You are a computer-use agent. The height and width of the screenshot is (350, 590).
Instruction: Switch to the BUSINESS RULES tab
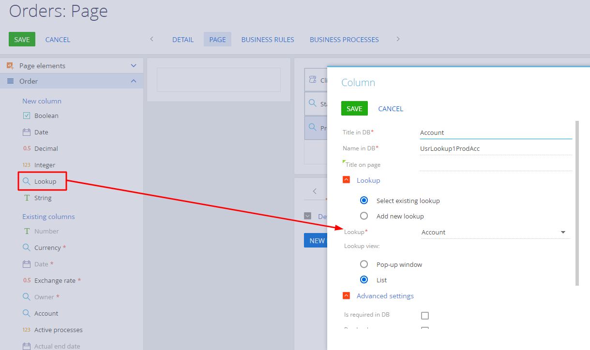click(268, 40)
